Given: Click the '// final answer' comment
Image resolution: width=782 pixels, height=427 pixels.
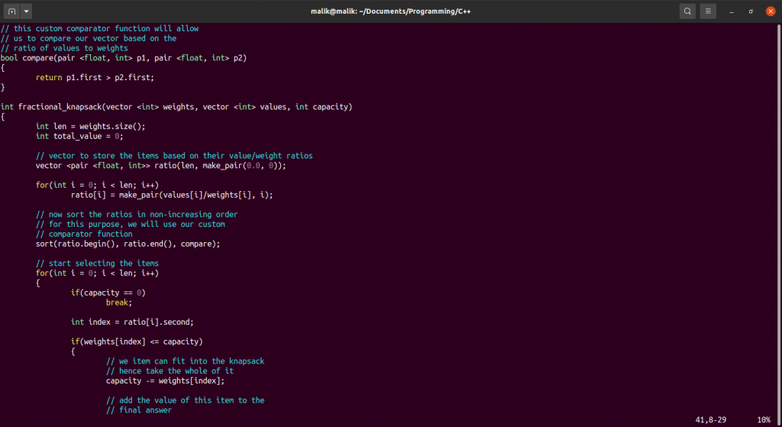Looking at the screenshot, I should [139, 410].
